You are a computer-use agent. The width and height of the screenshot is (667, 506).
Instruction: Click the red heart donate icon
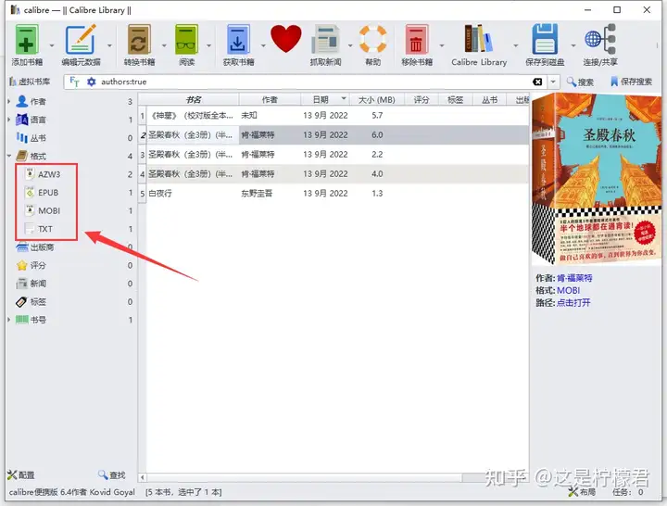tap(286, 38)
